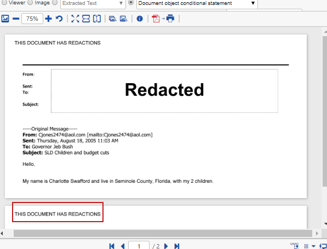Open the document info icon
The height and width of the screenshot is (249, 327).
(140, 19)
